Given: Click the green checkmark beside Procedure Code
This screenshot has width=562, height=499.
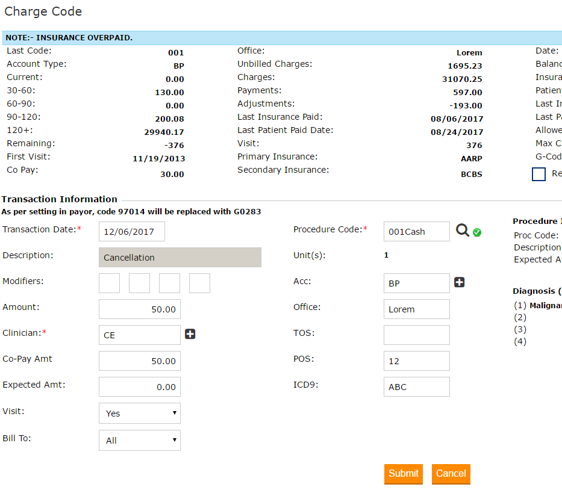Looking at the screenshot, I should coord(477,232).
